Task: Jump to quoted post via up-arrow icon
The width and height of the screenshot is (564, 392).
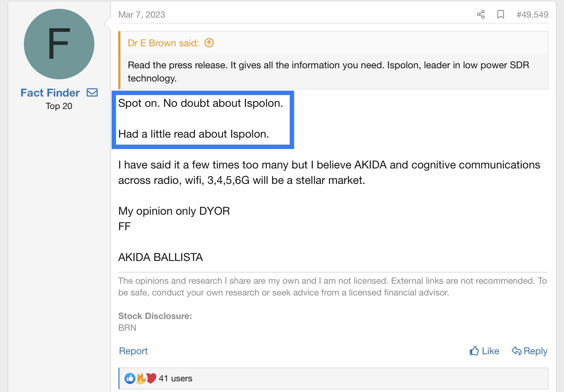Action: click(x=209, y=43)
